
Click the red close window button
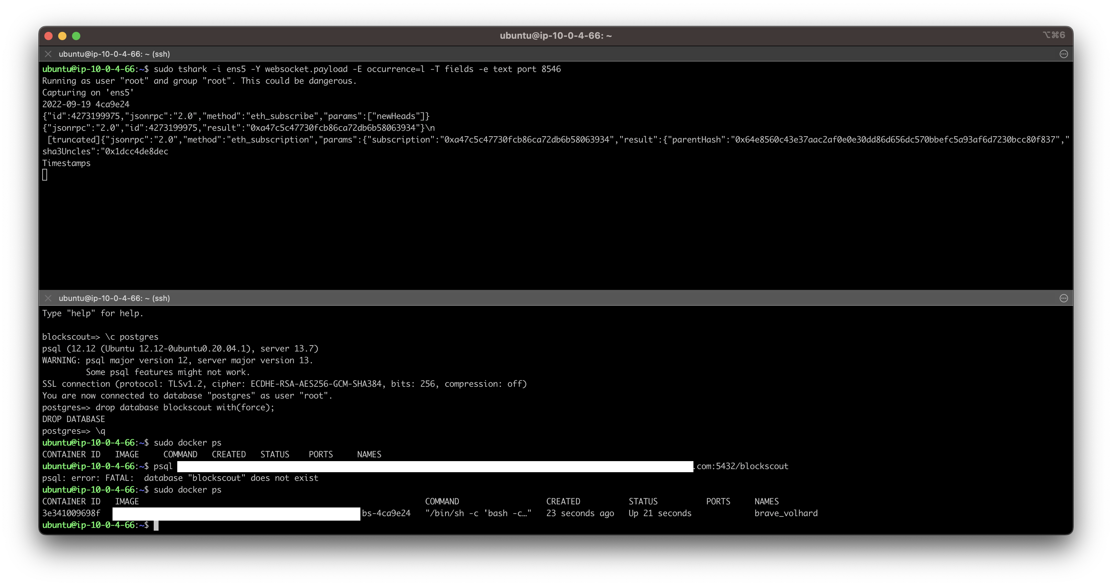pos(48,36)
